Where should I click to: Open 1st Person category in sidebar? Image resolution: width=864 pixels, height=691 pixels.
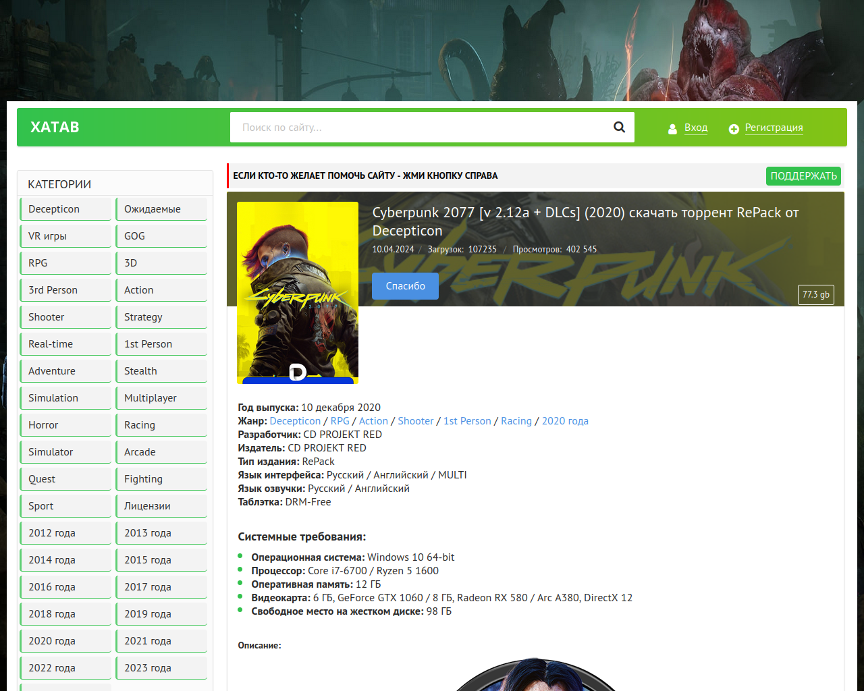pyautogui.click(x=161, y=344)
